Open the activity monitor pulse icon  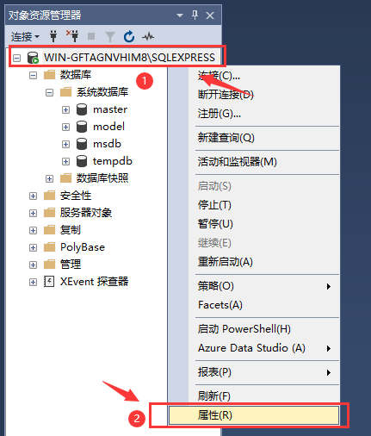[148, 37]
